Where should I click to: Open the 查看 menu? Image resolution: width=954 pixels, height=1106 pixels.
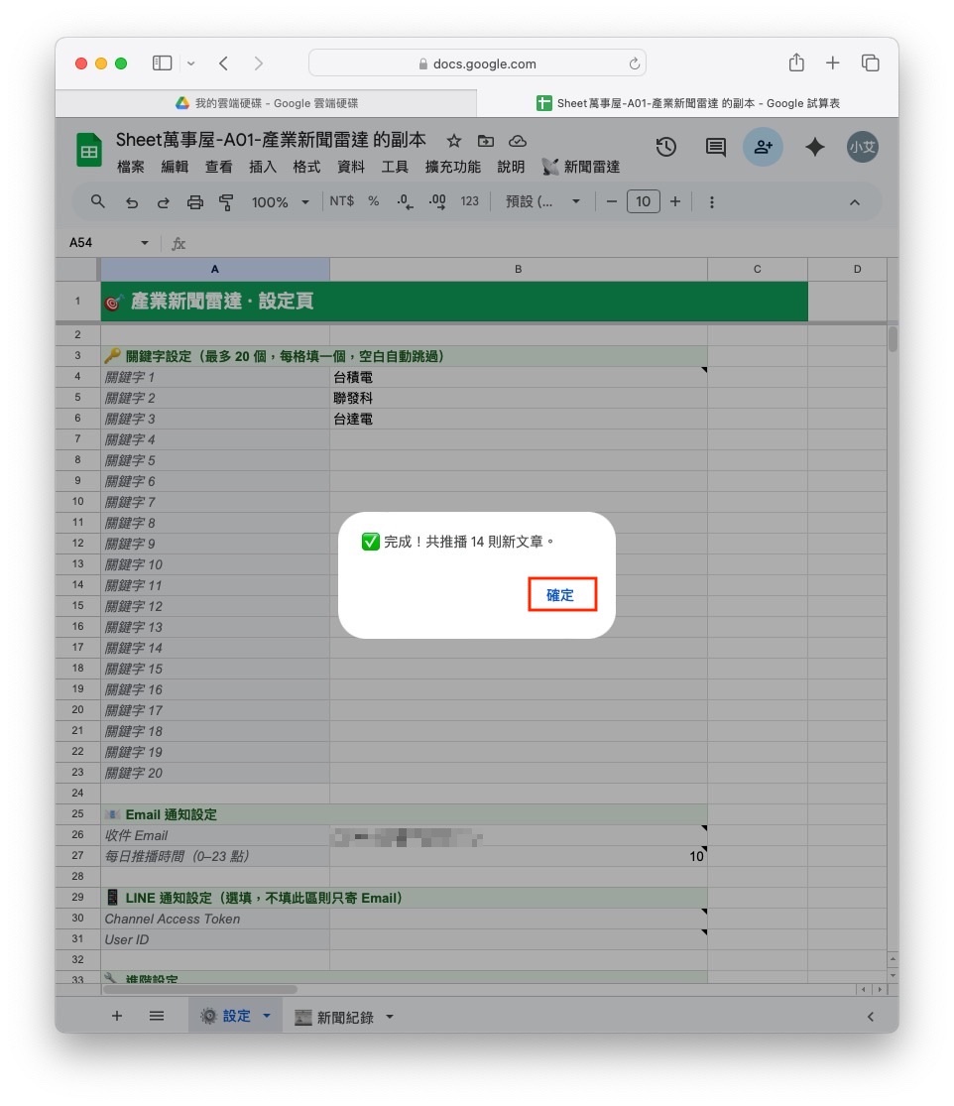coord(218,167)
